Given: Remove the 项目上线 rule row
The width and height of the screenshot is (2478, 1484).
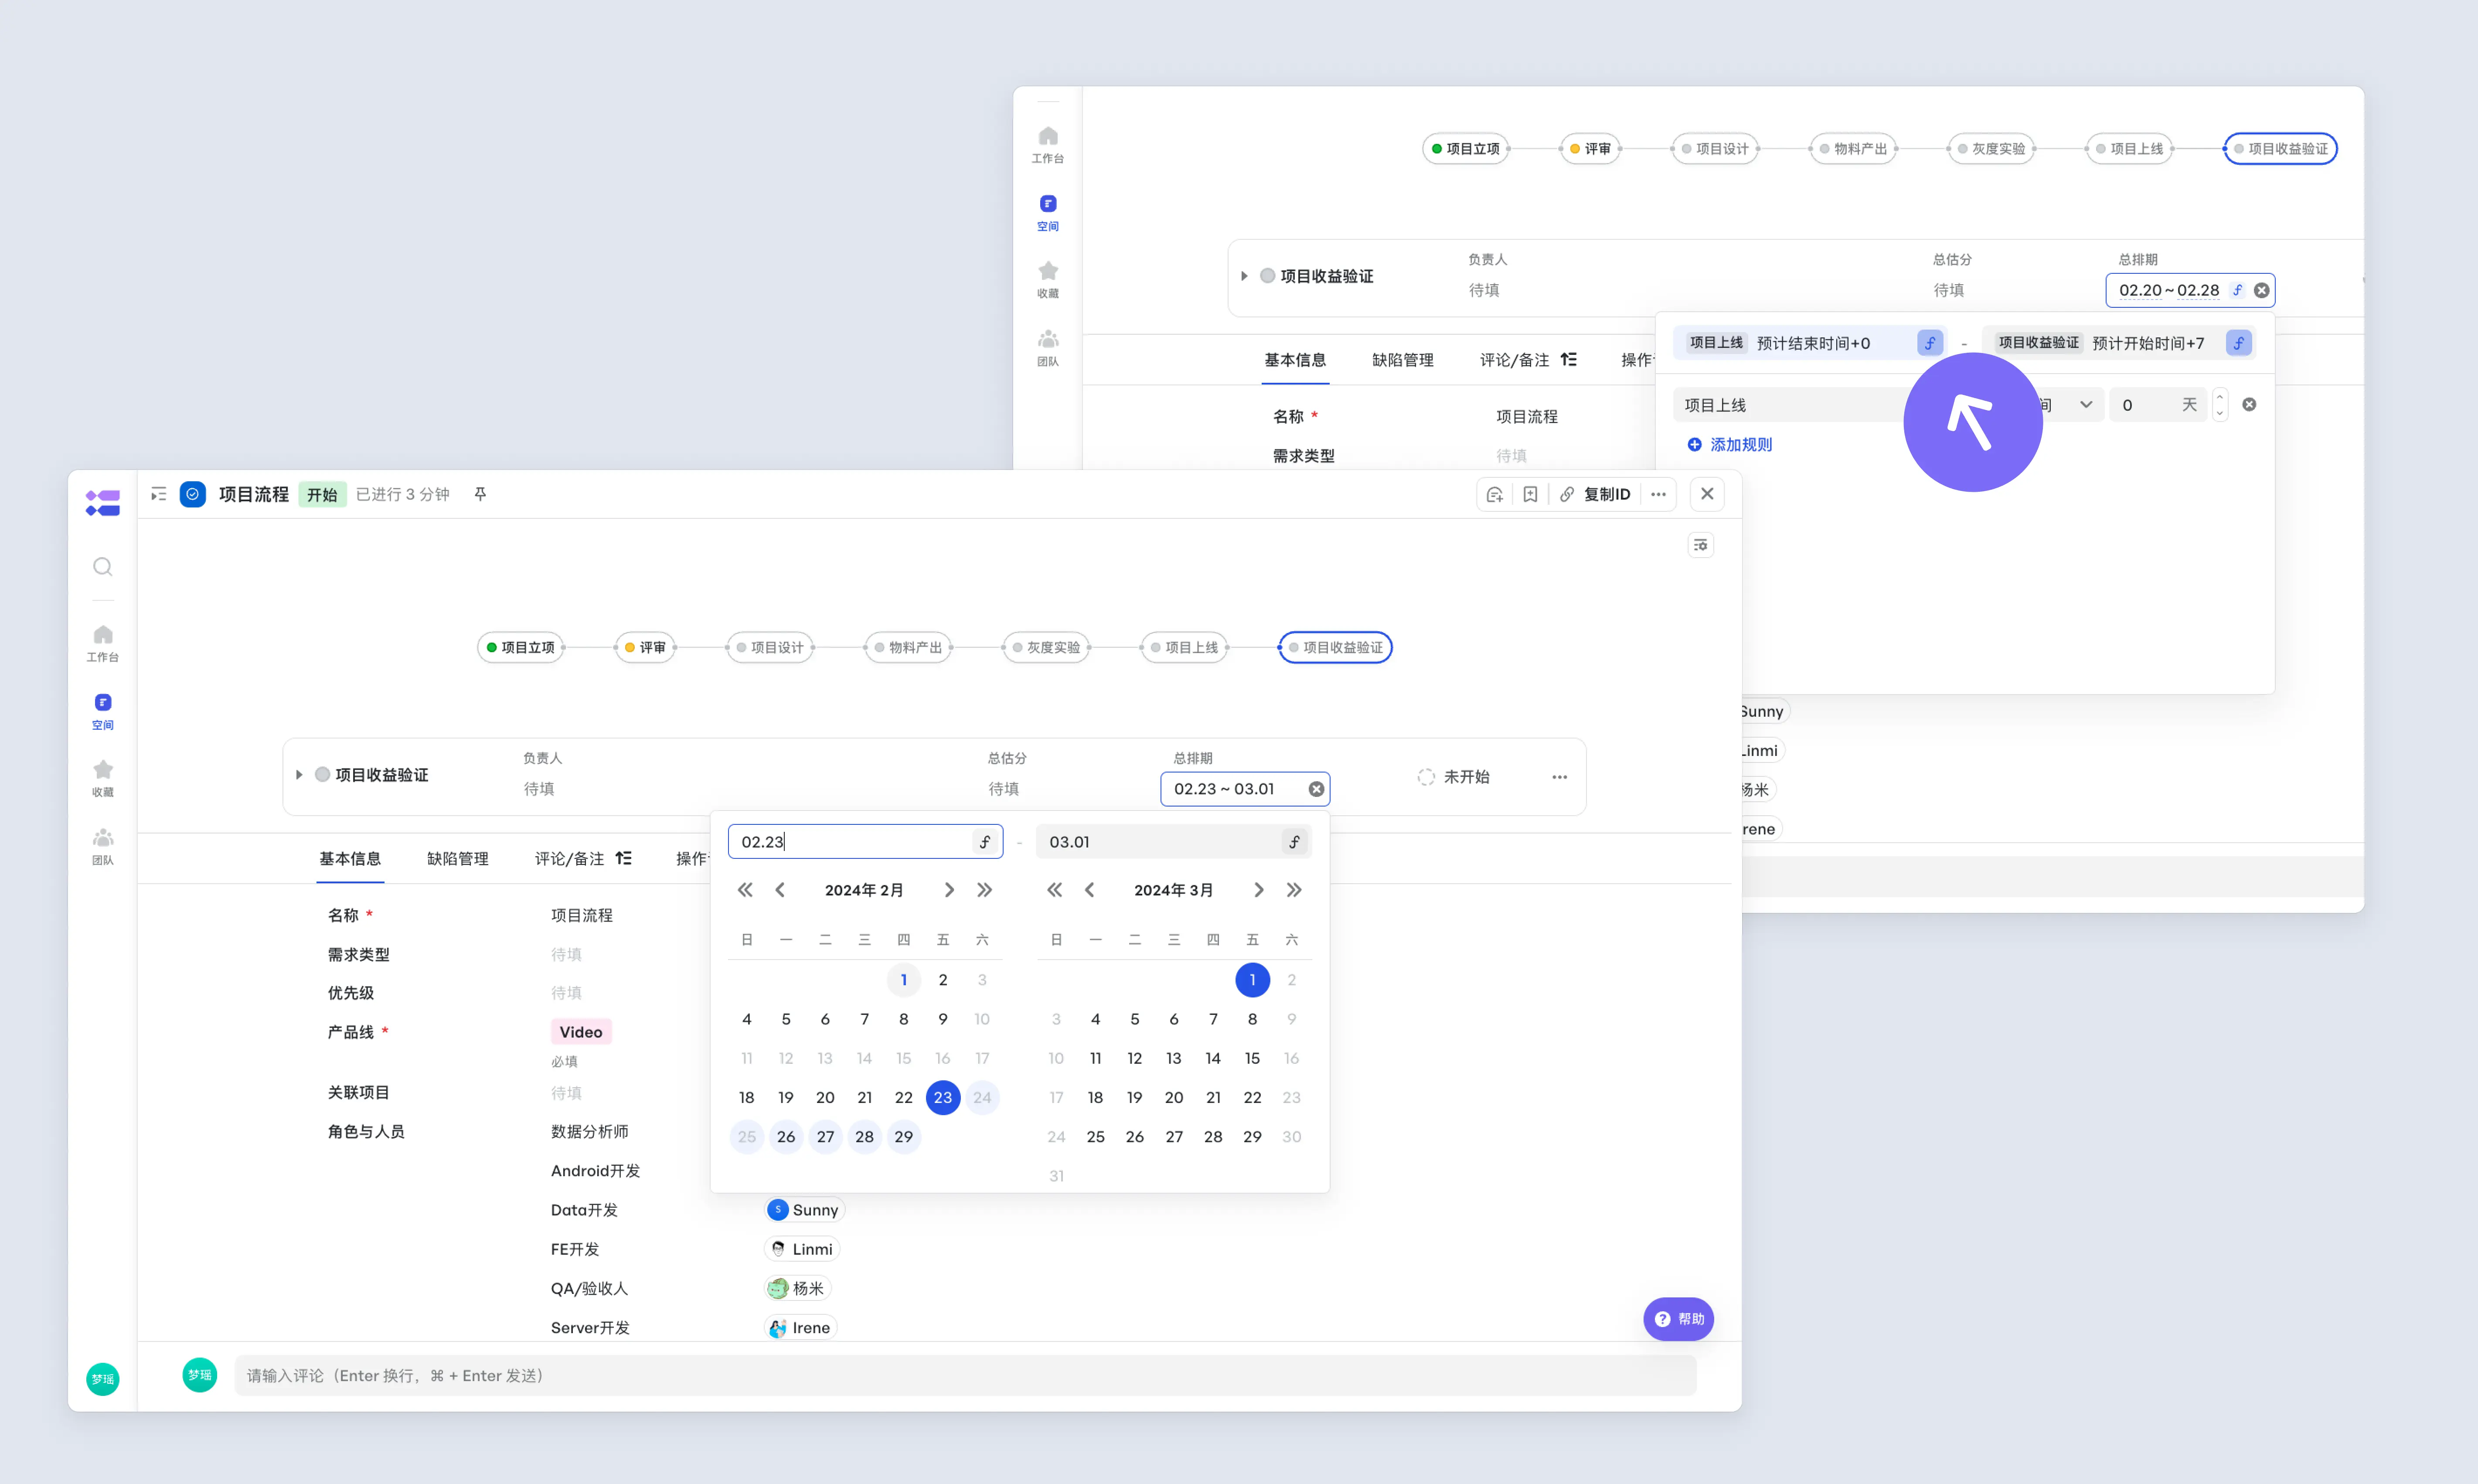Looking at the screenshot, I should [2249, 405].
